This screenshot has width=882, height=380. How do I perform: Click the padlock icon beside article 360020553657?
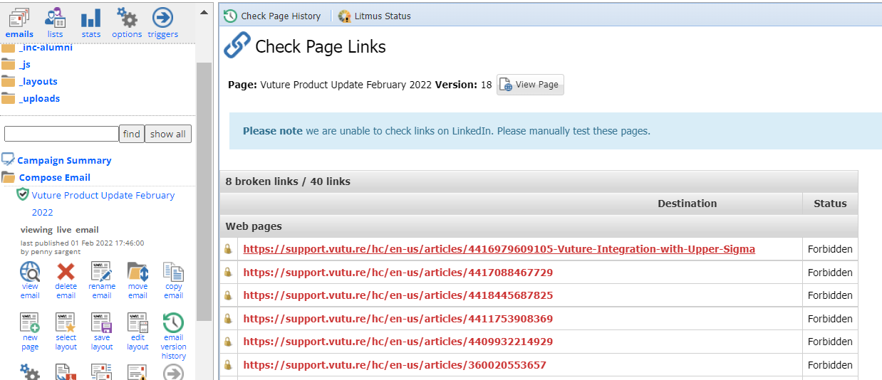pos(228,364)
